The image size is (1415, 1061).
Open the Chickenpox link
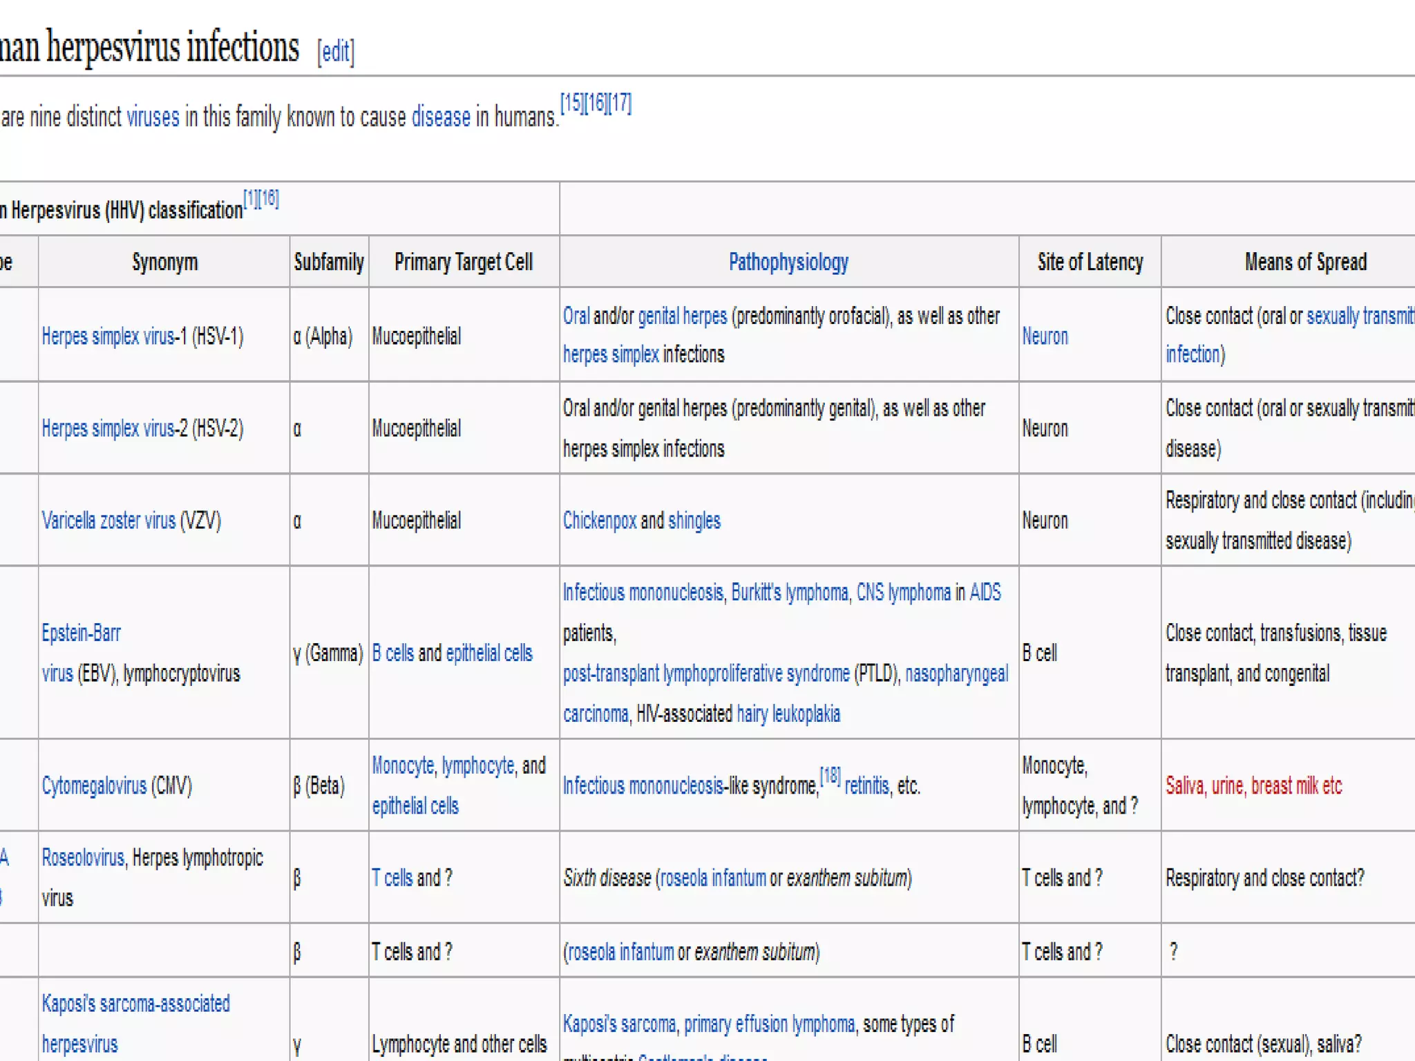[x=599, y=521]
